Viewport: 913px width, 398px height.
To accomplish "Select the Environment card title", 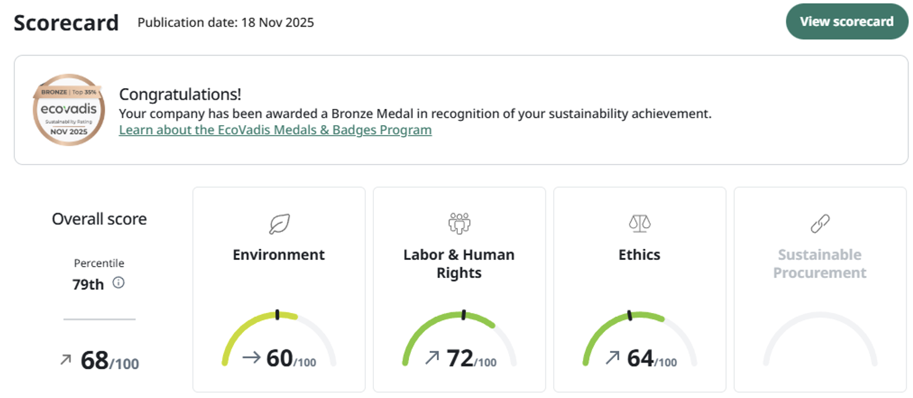I will tap(278, 255).
